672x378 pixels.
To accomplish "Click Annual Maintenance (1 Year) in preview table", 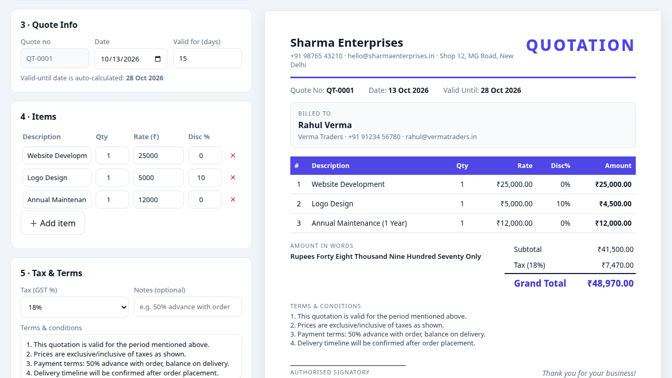I will tap(359, 223).
